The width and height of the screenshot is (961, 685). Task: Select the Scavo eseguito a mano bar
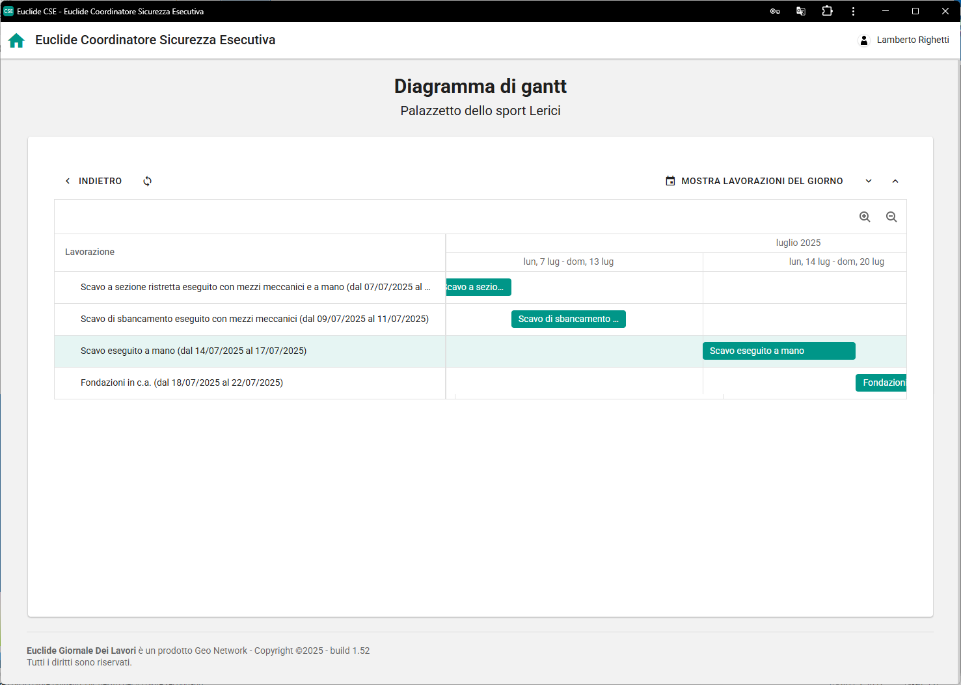click(778, 351)
